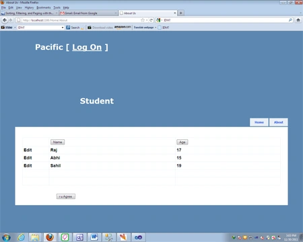Screen dimensions: 303x242
Task: Select the age value 15
Action: coord(179,158)
